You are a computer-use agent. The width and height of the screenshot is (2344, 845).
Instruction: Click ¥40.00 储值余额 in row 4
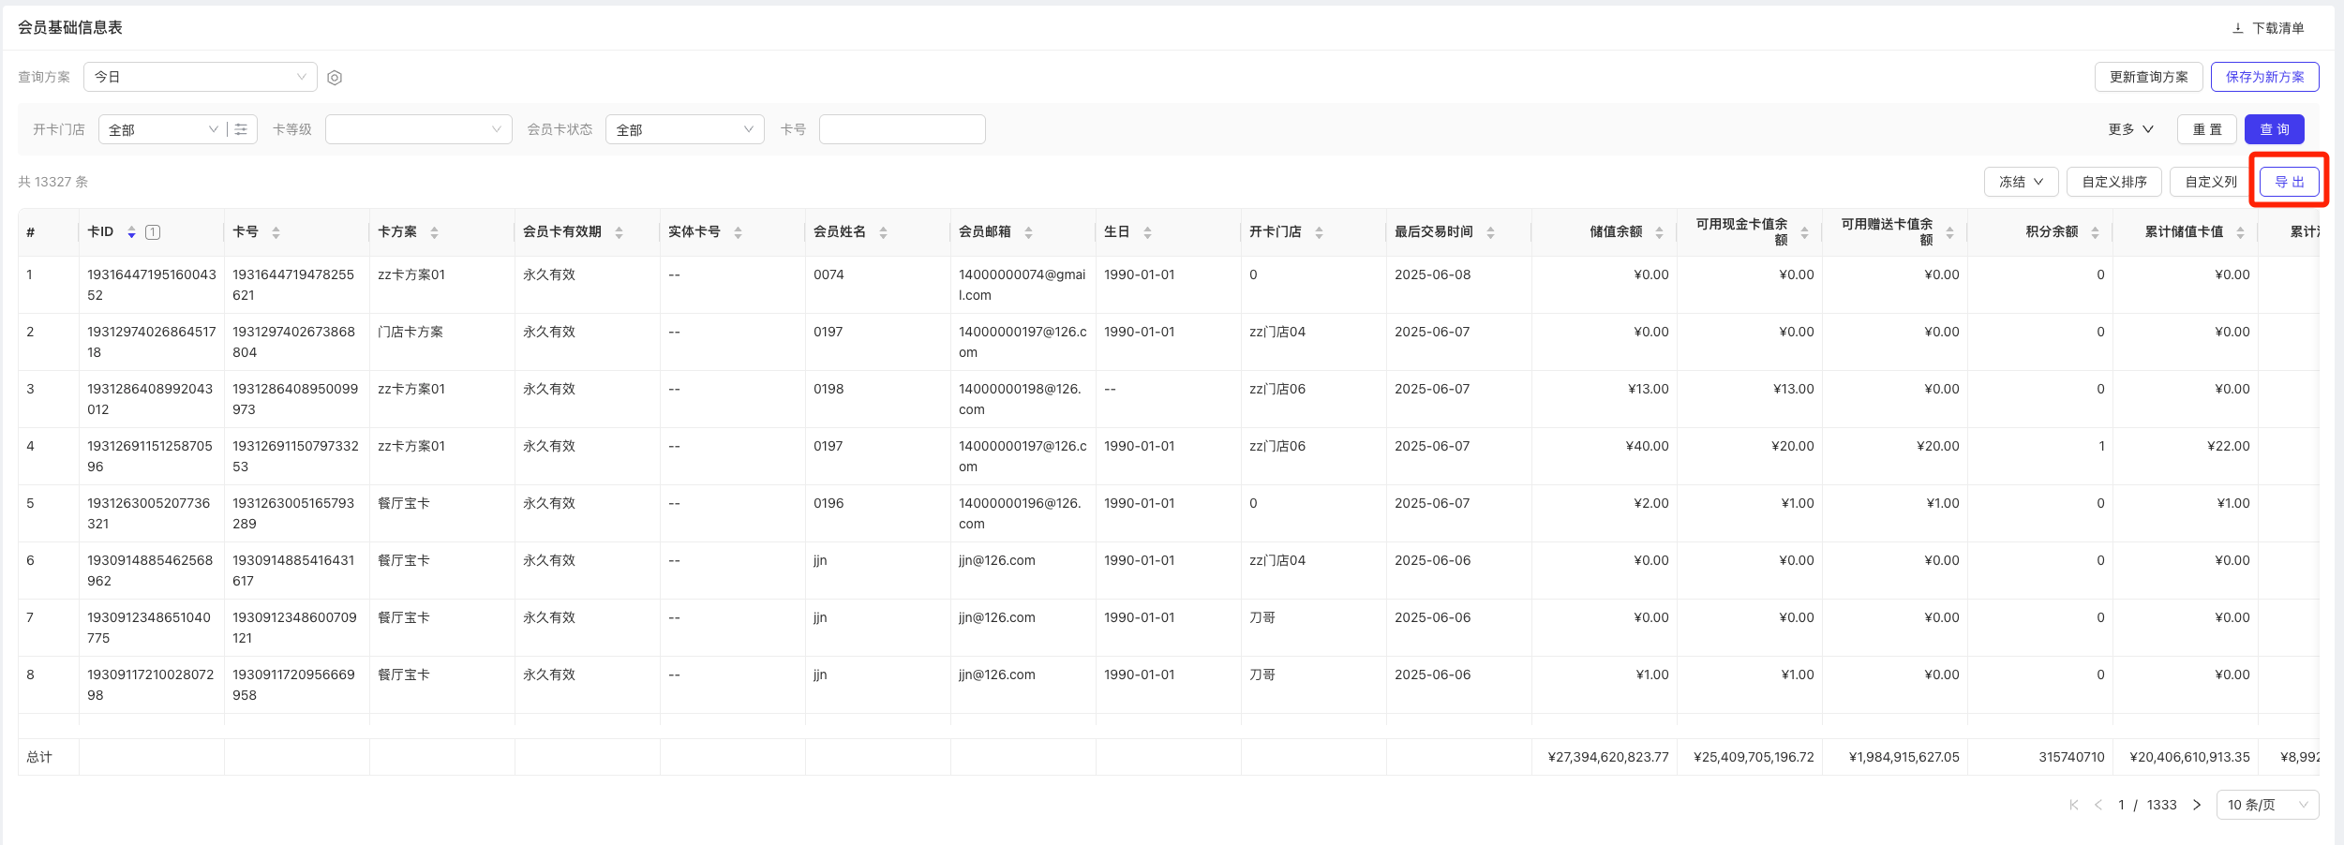pos(1647,446)
